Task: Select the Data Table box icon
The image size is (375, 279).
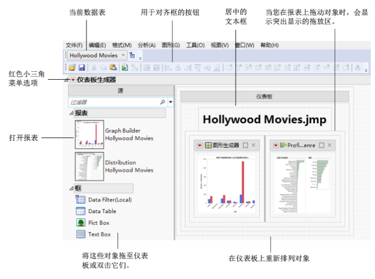Action: tap(80, 211)
